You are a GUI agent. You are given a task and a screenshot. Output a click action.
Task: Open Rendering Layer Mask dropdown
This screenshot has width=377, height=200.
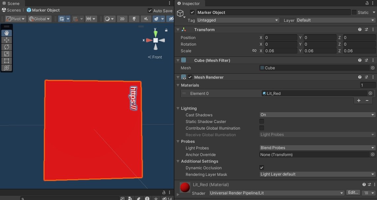(318, 174)
